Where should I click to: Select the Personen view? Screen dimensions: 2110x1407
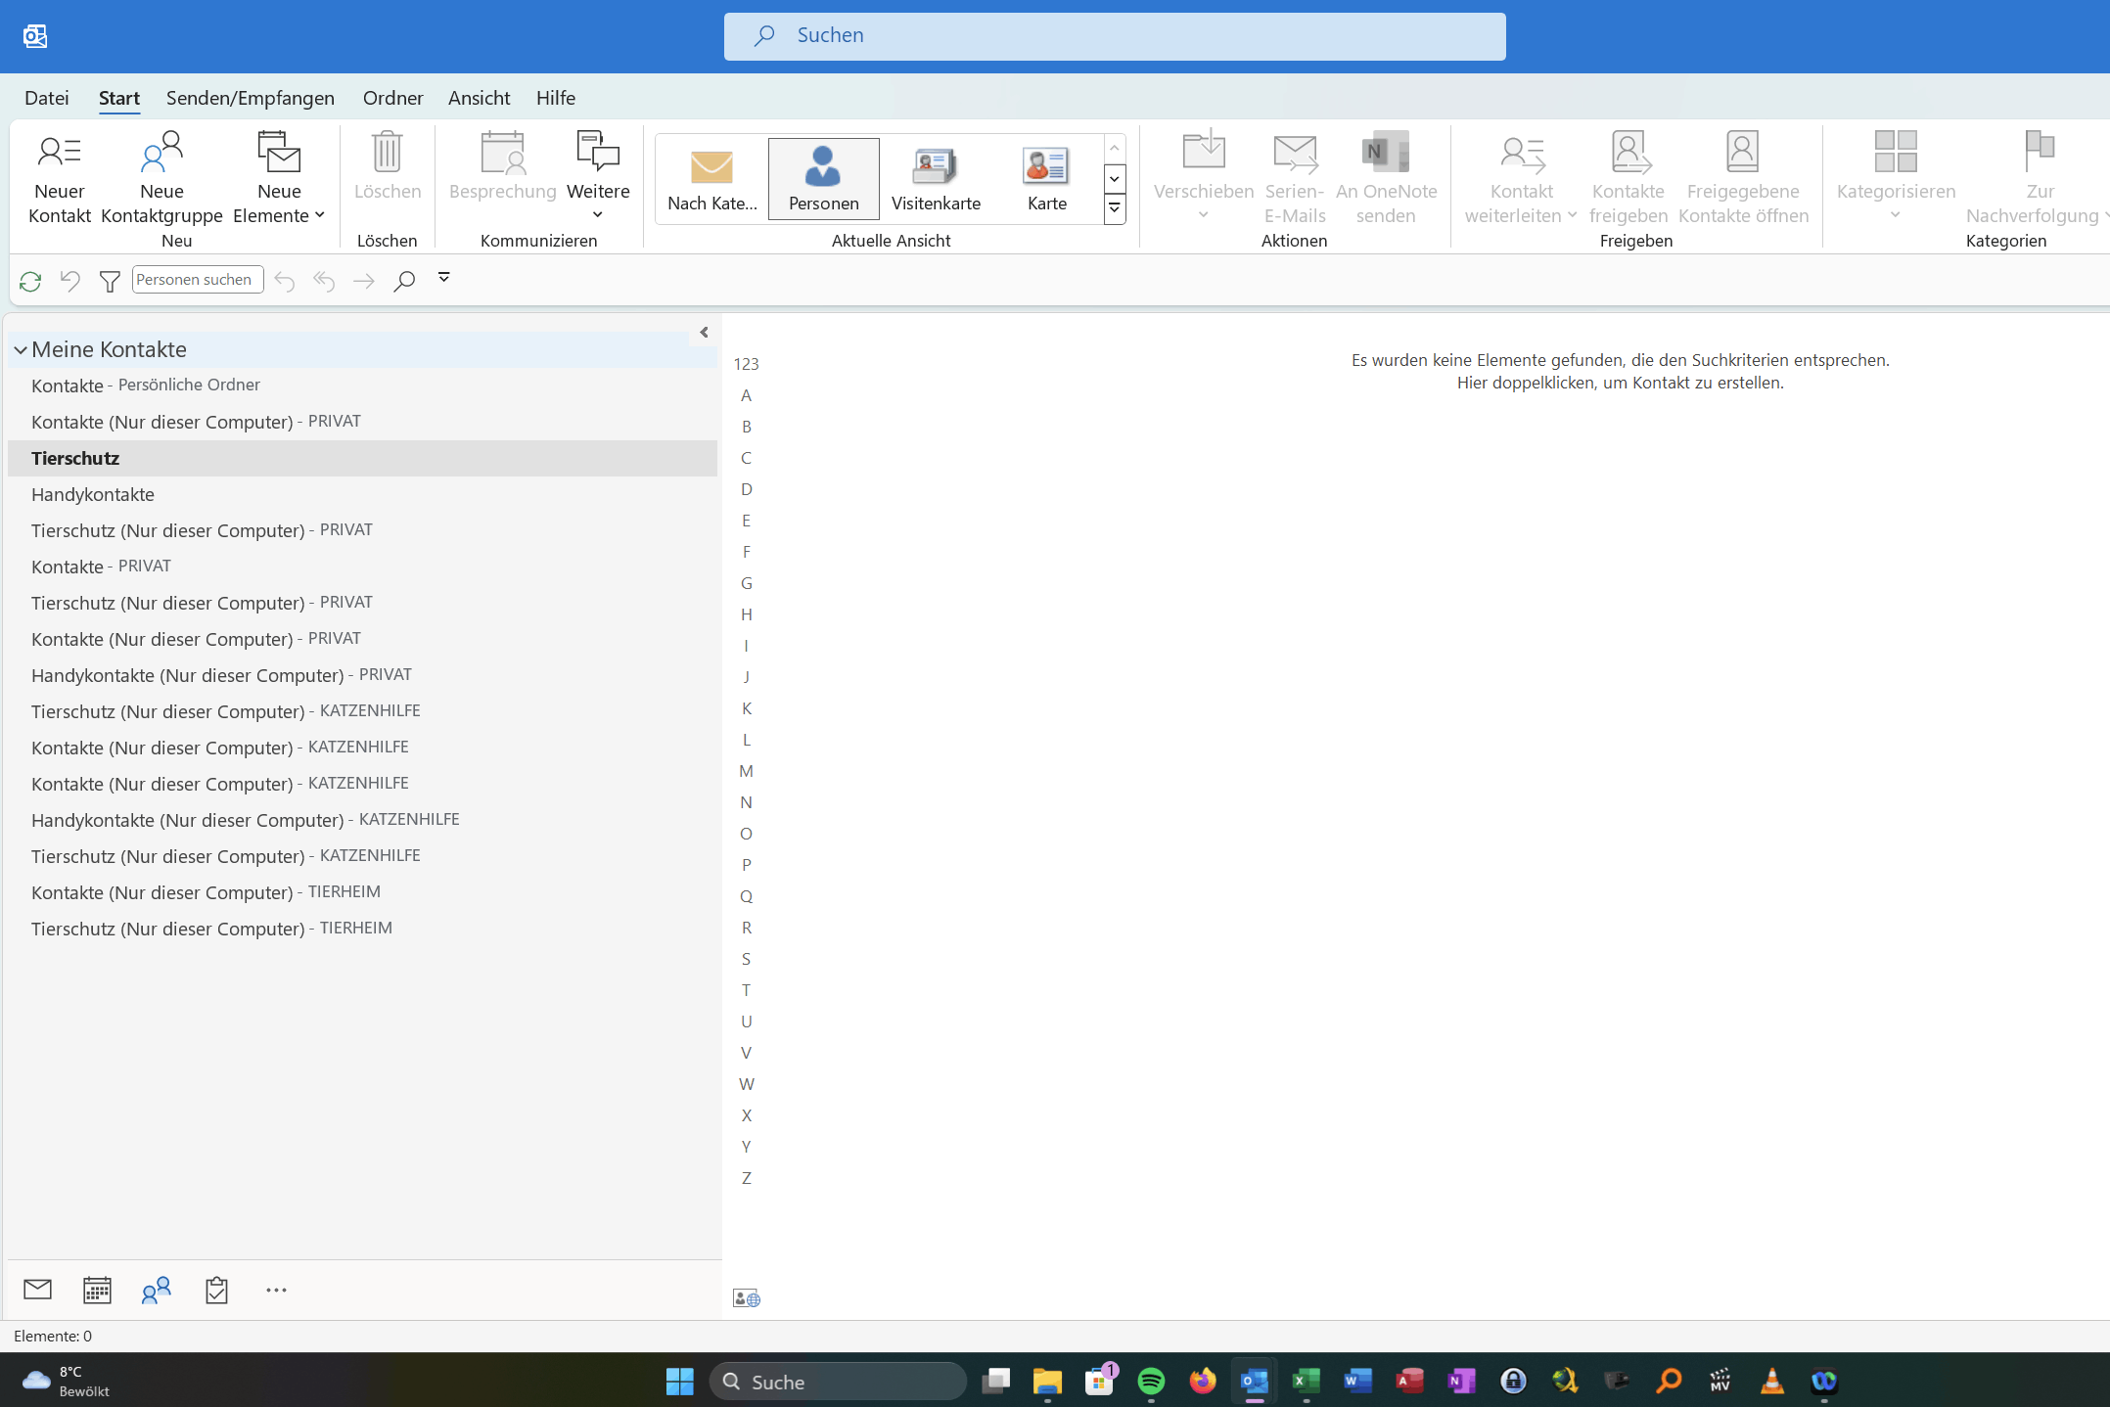(x=823, y=178)
